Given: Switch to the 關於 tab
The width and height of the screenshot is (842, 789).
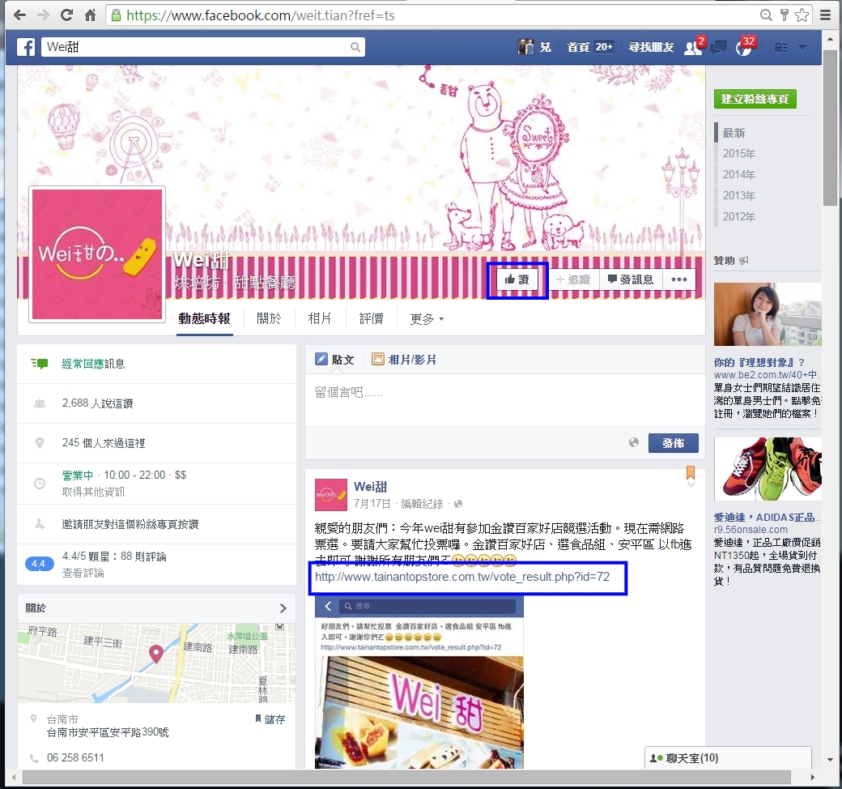Looking at the screenshot, I should (x=269, y=319).
